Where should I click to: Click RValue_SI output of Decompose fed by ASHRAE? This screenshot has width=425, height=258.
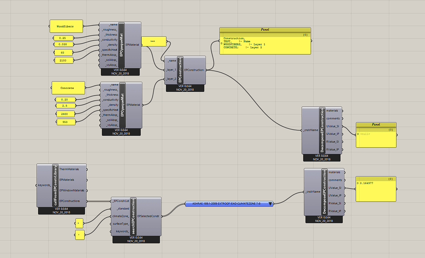pos(335,204)
